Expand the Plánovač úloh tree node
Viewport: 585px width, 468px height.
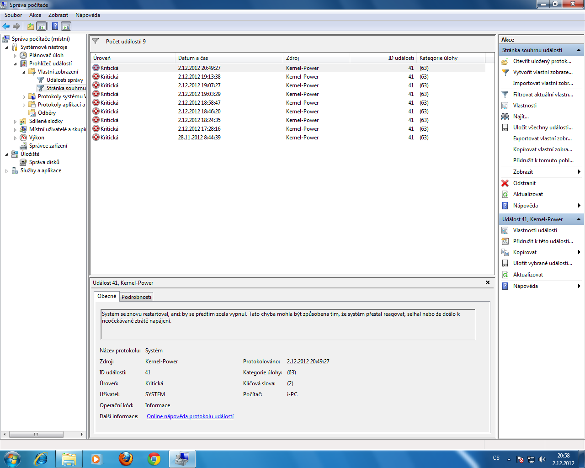point(15,56)
